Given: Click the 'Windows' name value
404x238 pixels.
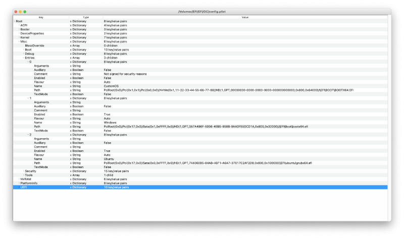Looking at the screenshot, I should click(x=110, y=123).
